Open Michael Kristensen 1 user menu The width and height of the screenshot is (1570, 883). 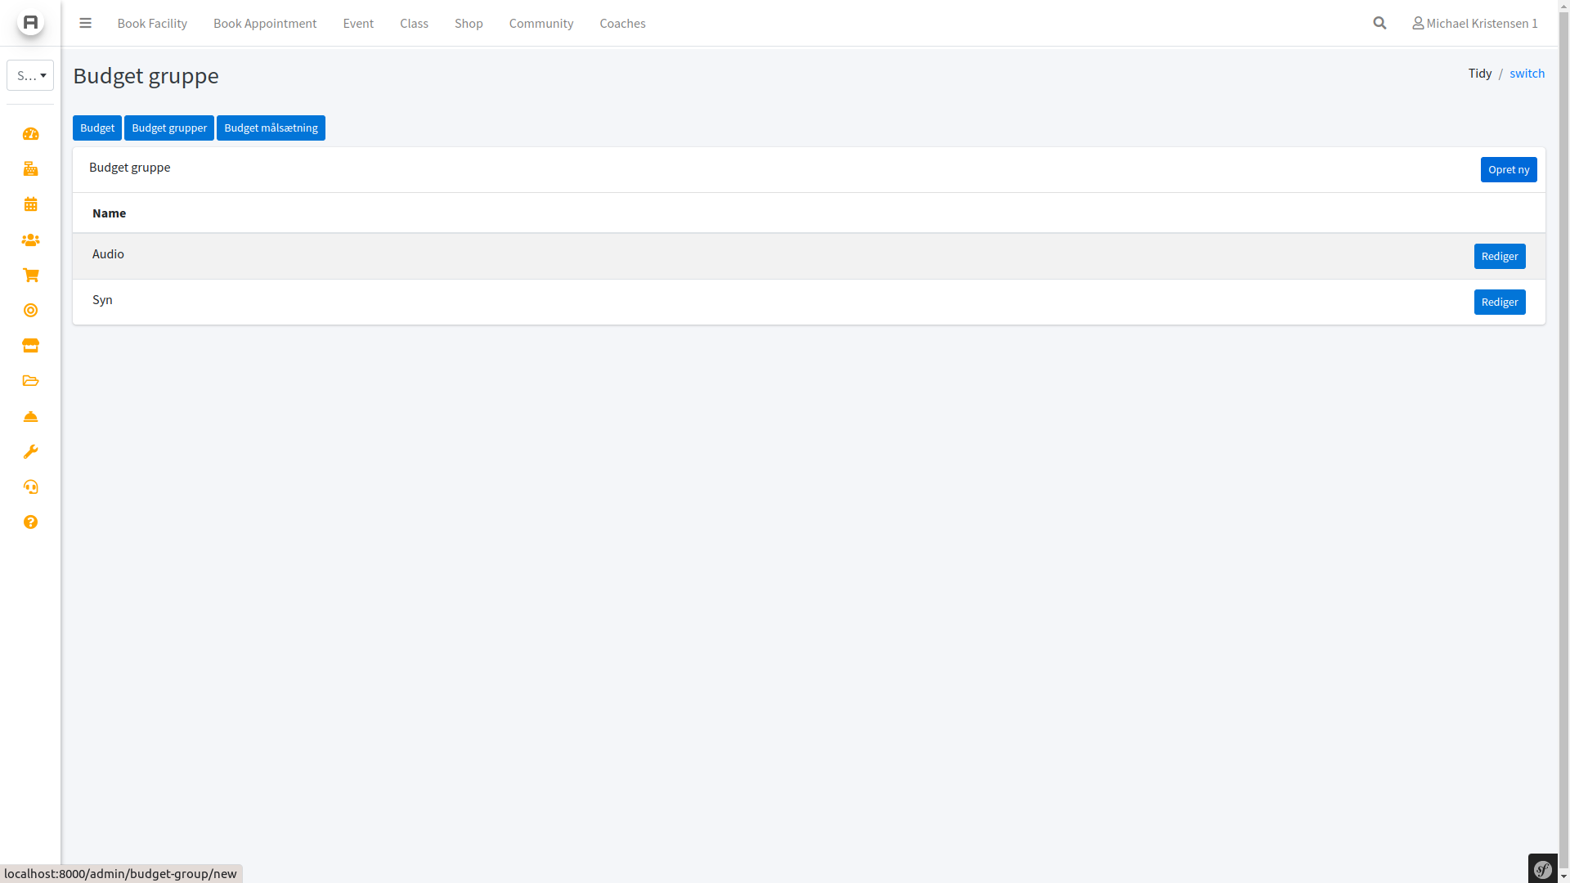pyautogui.click(x=1474, y=23)
